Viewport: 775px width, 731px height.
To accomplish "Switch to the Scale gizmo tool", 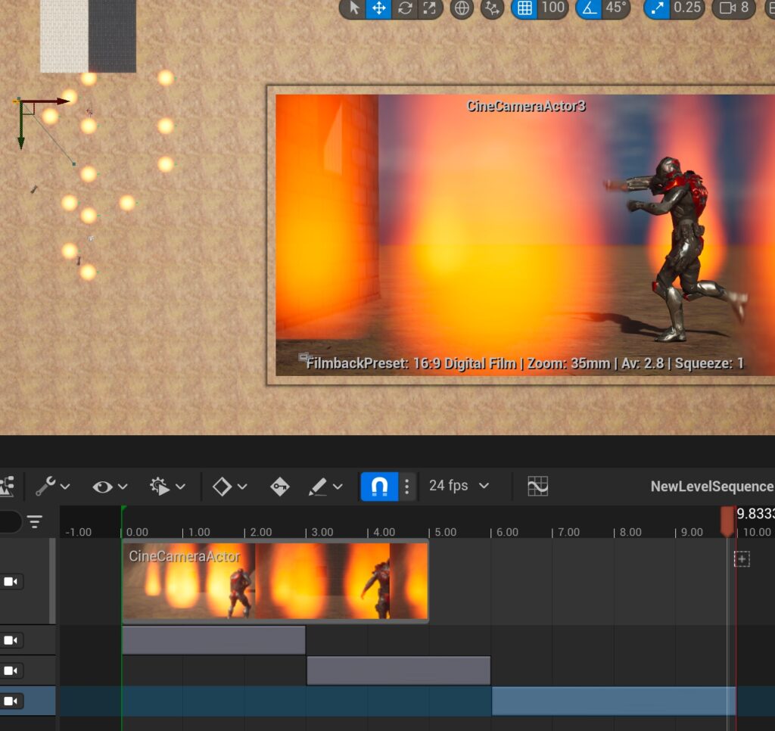I will (429, 8).
